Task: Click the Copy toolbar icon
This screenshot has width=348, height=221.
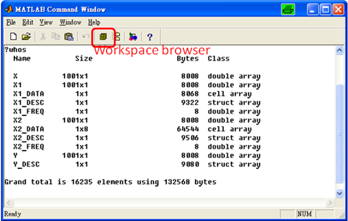Action: [56, 37]
